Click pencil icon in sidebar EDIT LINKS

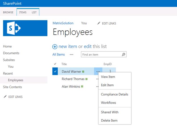tap(5, 97)
